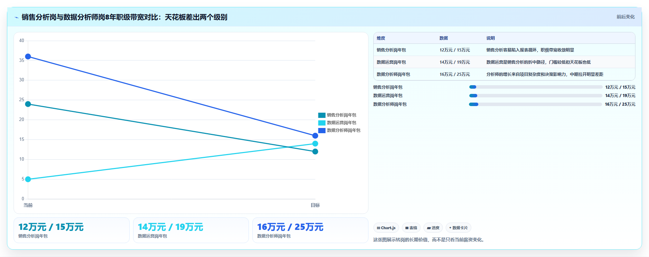
Task: Select table cell 数据分析师岗年包
Action: (394, 74)
